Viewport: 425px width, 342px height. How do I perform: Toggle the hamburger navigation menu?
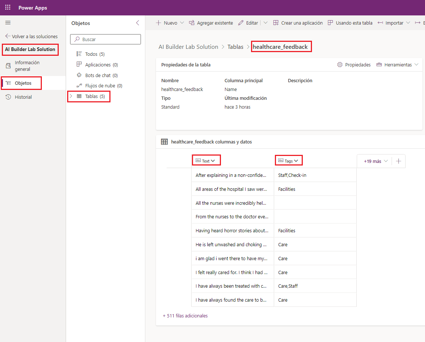[x=8, y=23]
